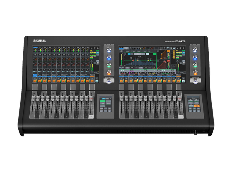Grab the first fader in the left bay
Screen dimensions: 232x171
point(33,98)
